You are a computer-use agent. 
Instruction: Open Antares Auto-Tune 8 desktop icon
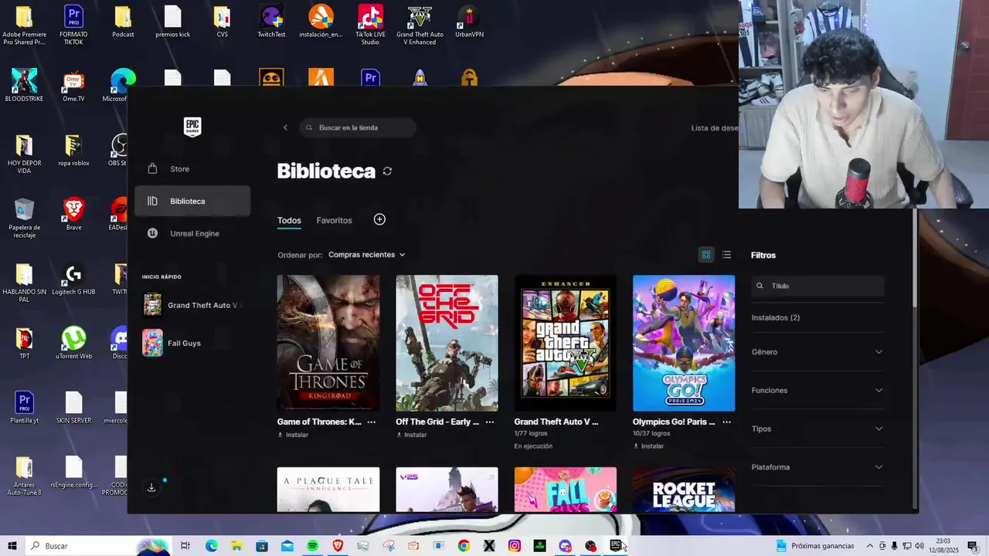click(x=24, y=476)
